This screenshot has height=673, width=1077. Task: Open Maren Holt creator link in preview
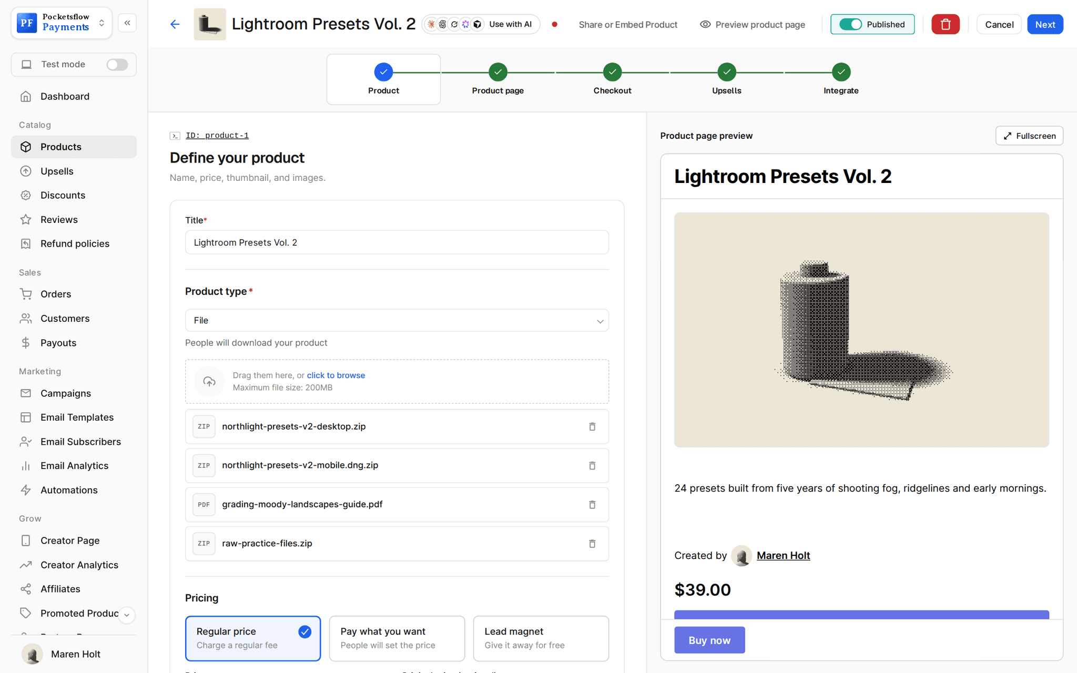pyautogui.click(x=783, y=555)
